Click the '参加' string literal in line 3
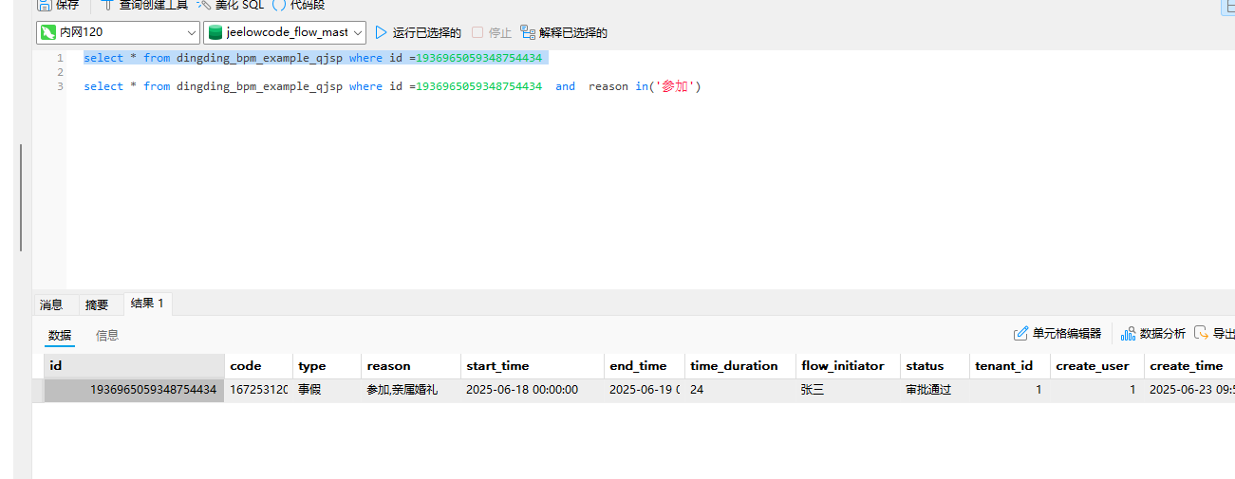 [x=675, y=86]
